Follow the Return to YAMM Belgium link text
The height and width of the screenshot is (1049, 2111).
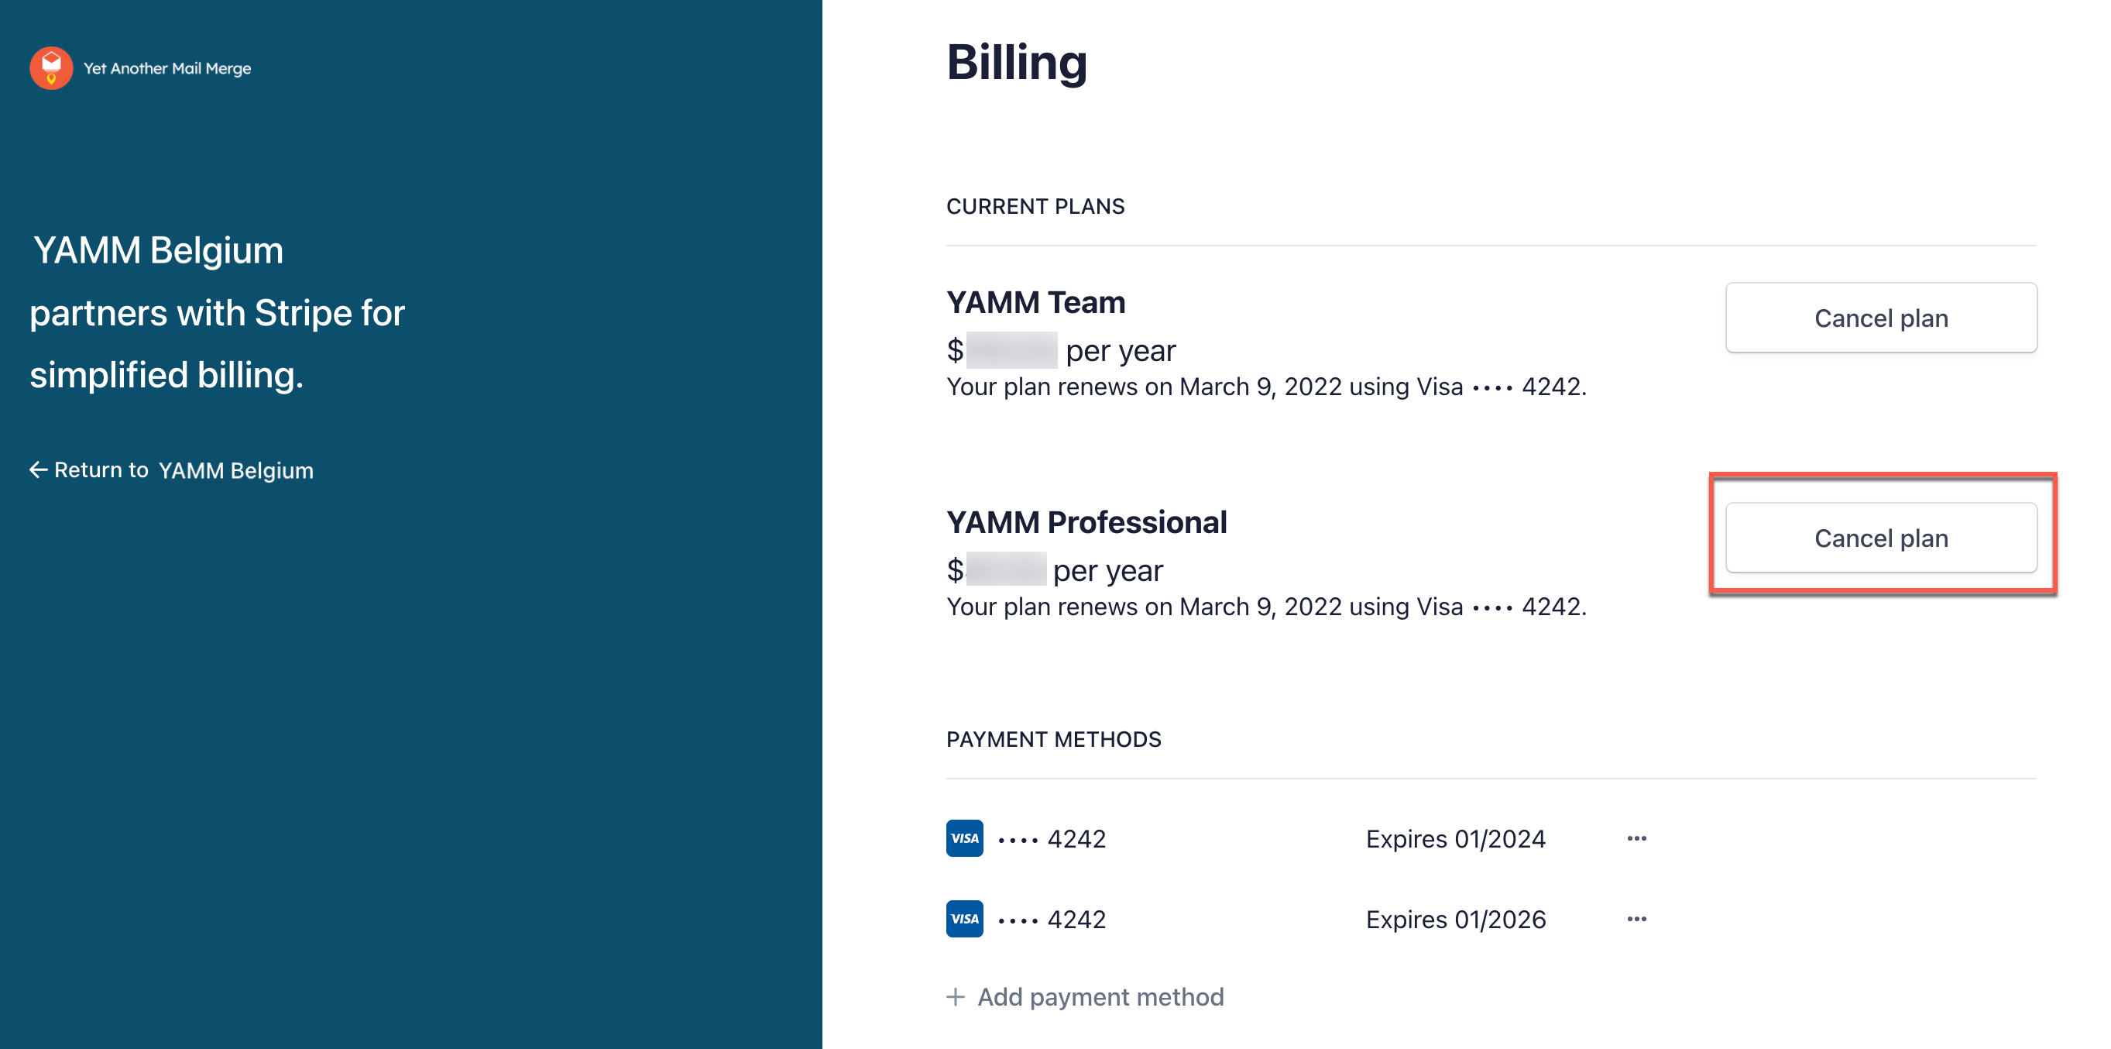coord(184,470)
